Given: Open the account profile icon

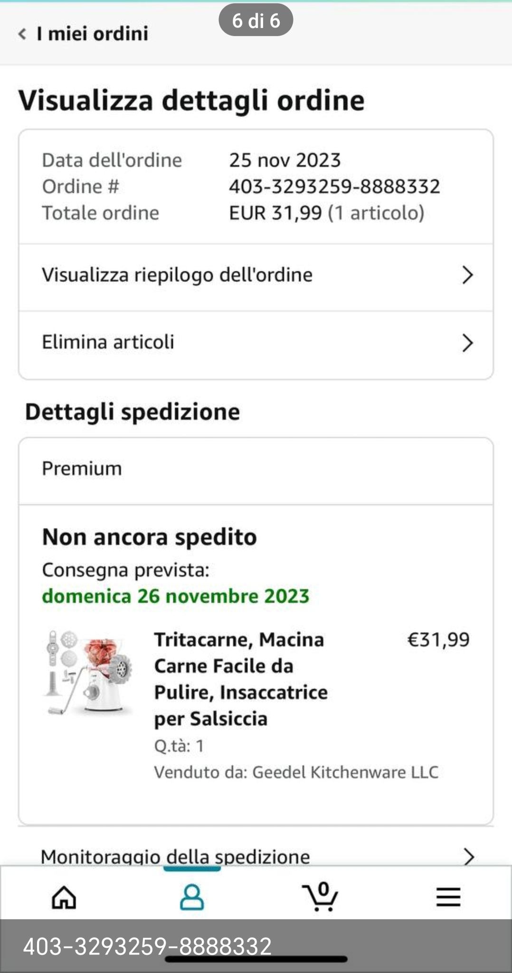Looking at the screenshot, I should click(192, 897).
